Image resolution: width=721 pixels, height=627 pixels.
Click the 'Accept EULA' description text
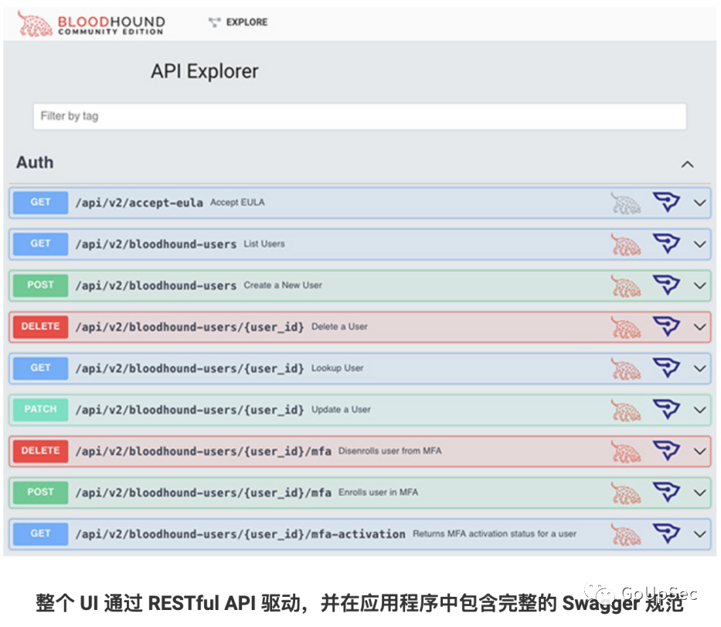tap(237, 203)
